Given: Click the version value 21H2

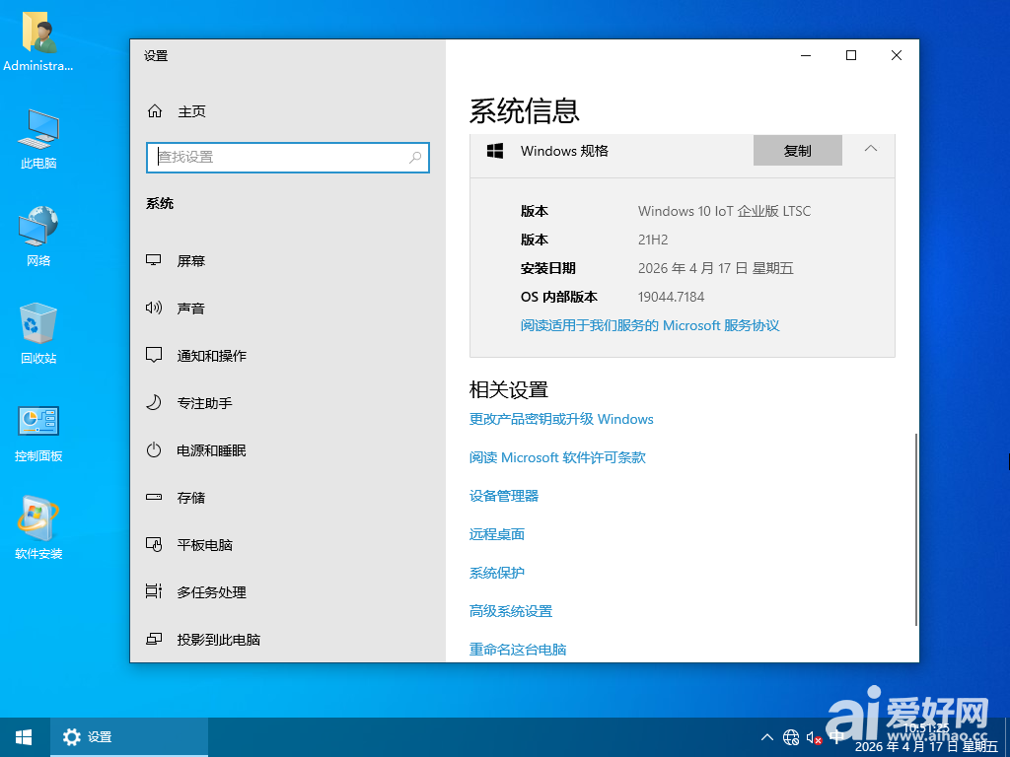Looking at the screenshot, I should pyautogui.click(x=653, y=240).
